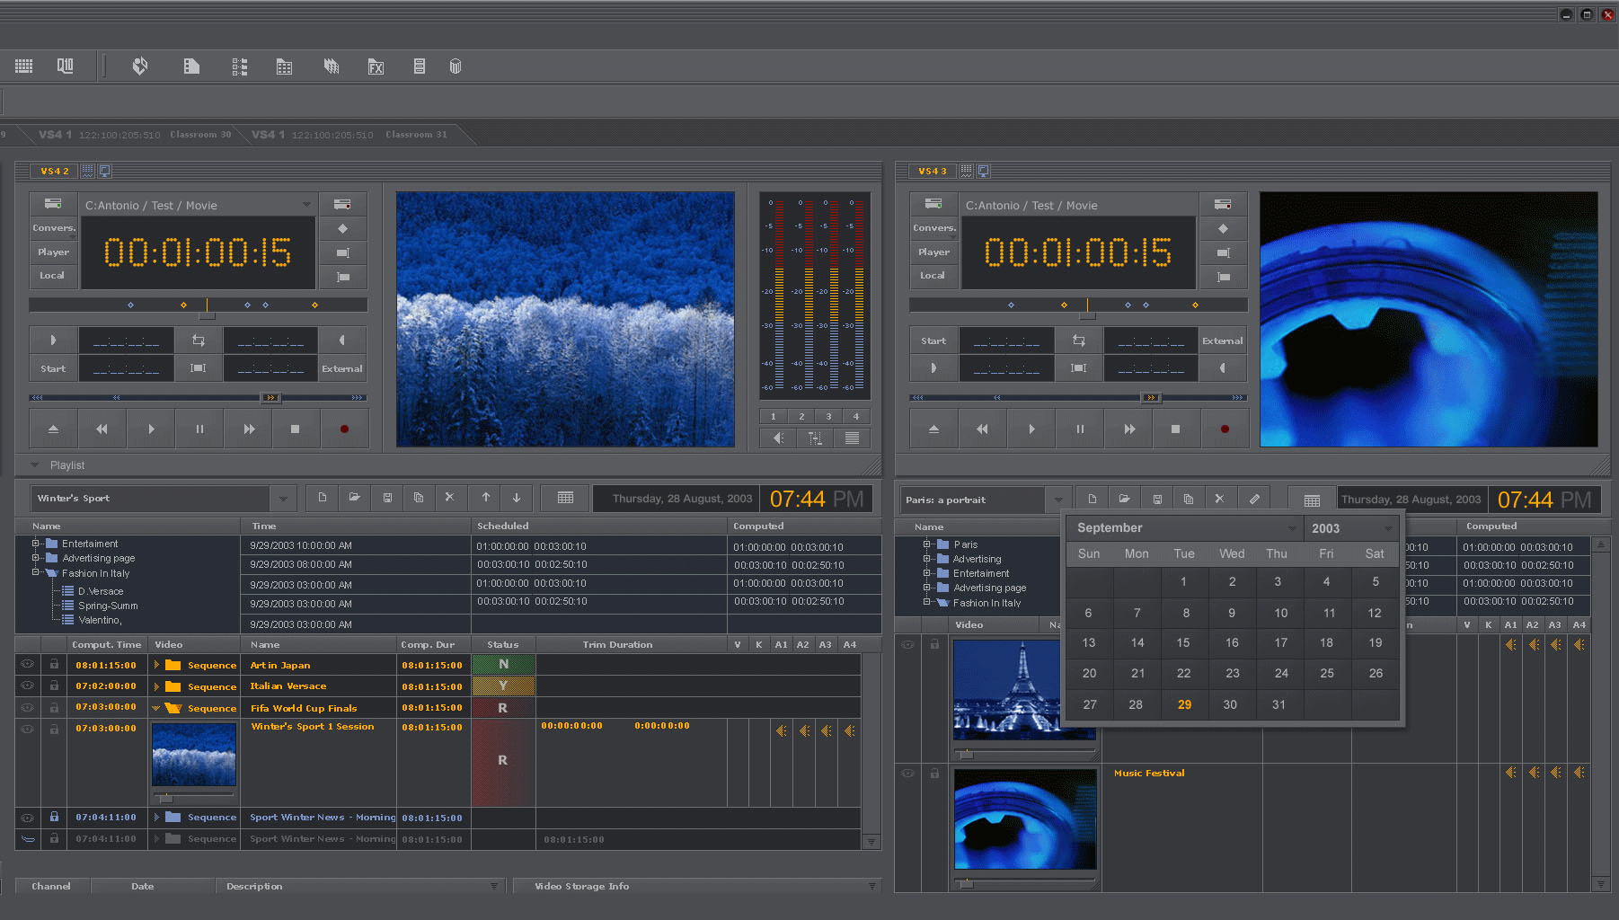This screenshot has height=920, width=1619.
Task: Click the FX effects toolbar icon
Action: coord(376,66)
